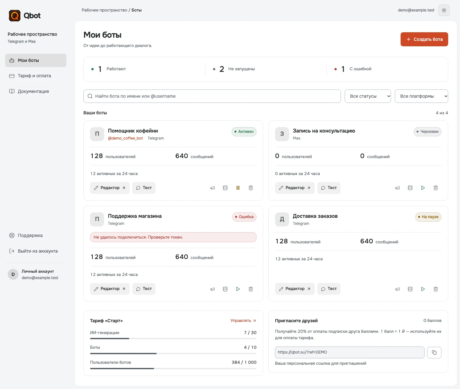Resume the Доставка заказов bot

coord(423,289)
